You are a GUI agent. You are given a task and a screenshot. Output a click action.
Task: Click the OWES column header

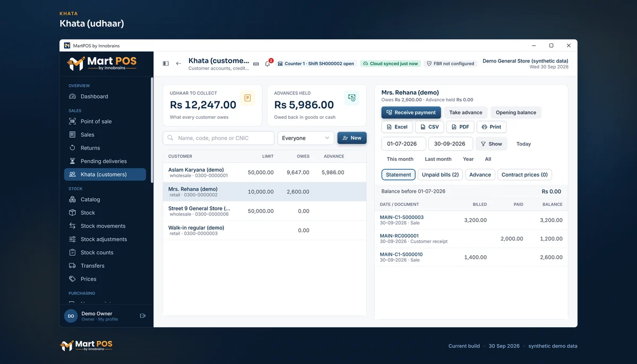(303, 157)
